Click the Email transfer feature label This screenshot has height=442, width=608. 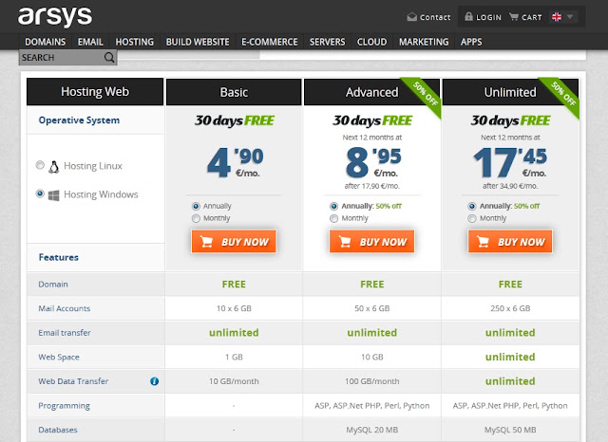click(65, 333)
